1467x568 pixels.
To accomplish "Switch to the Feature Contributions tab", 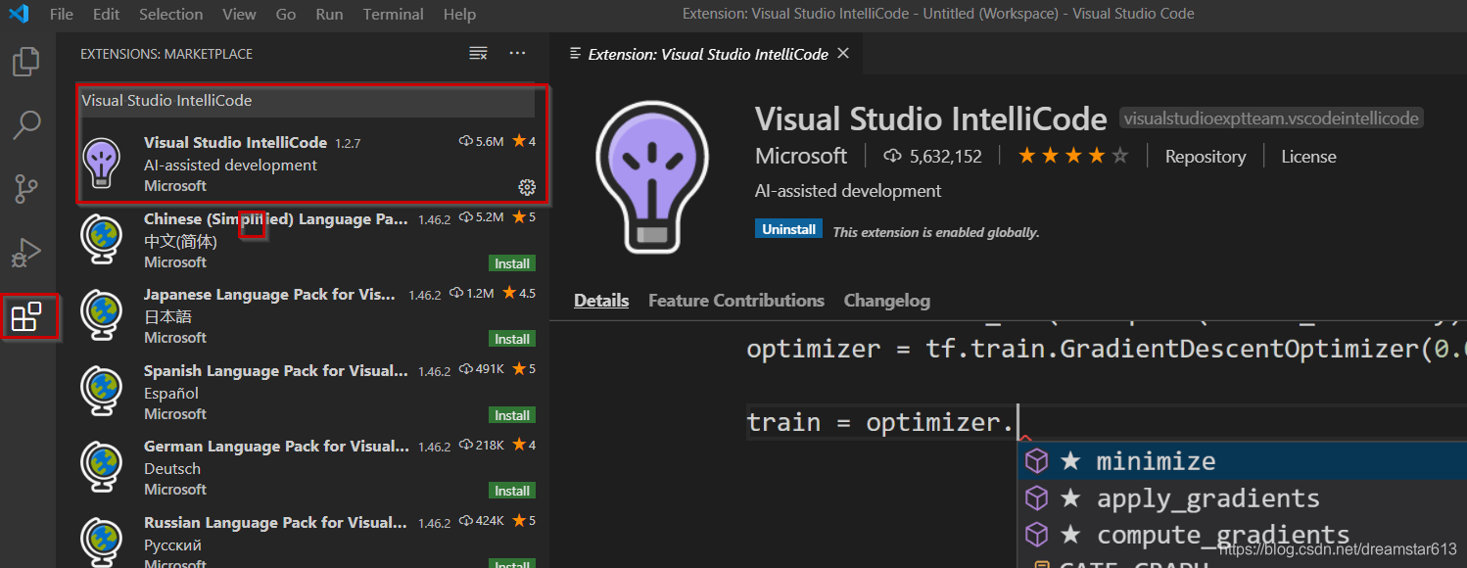I will tap(736, 301).
